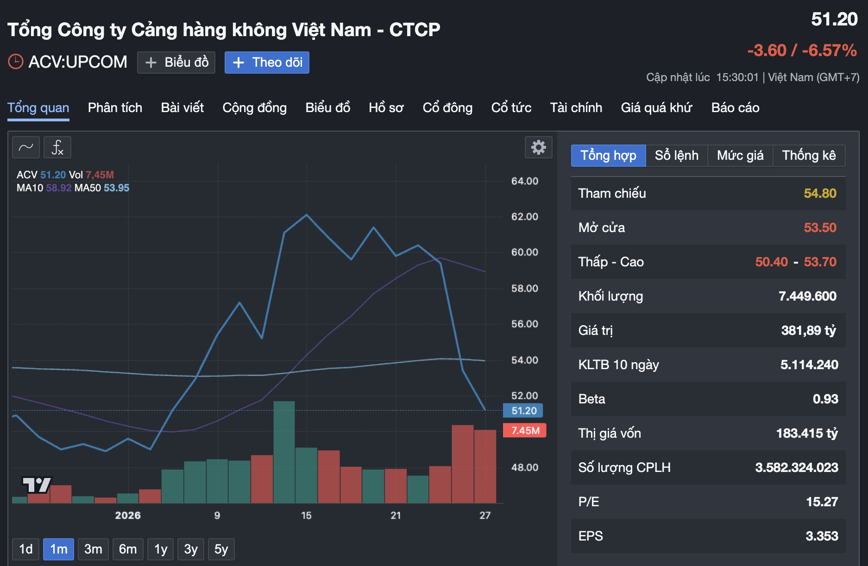Open the Sổ lệnh panel

(675, 155)
